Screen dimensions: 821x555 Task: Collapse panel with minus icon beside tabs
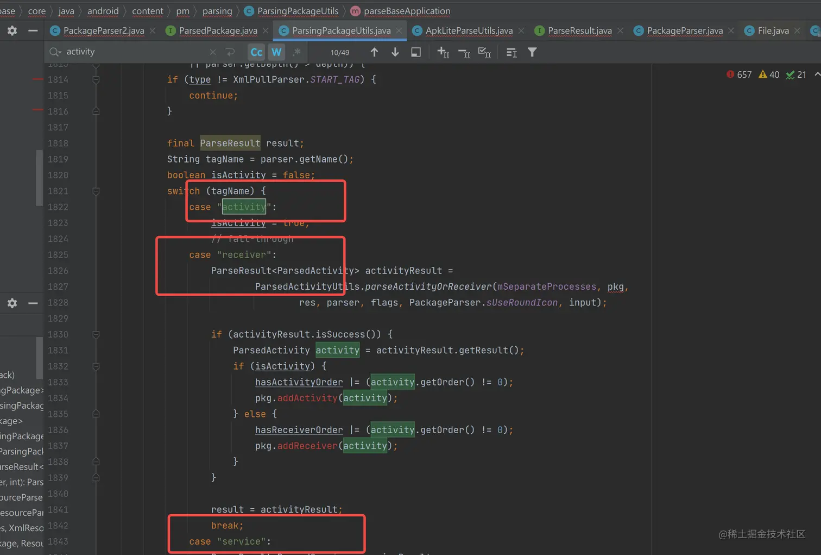33,31
